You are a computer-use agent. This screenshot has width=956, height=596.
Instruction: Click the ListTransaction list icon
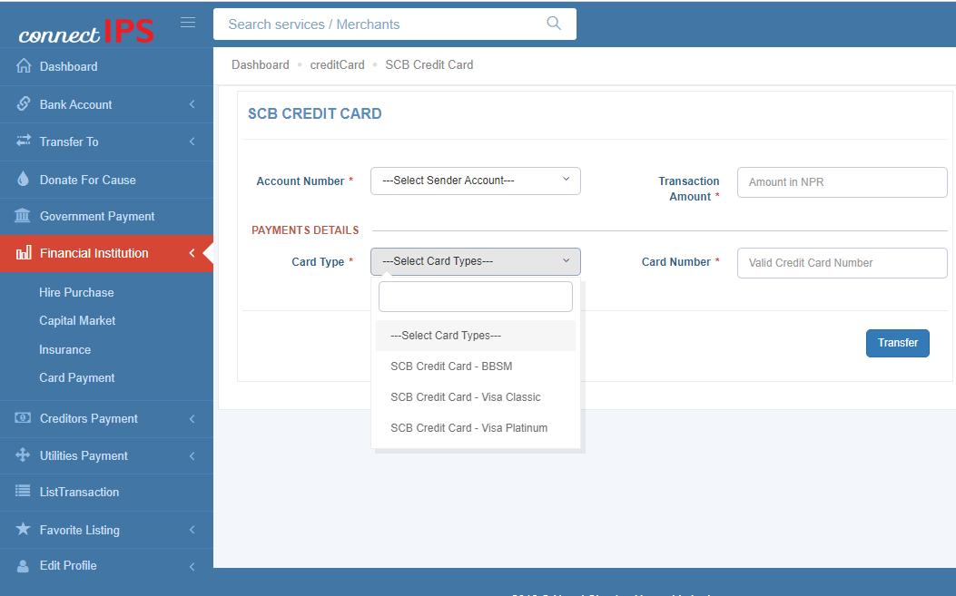(25, 492)
